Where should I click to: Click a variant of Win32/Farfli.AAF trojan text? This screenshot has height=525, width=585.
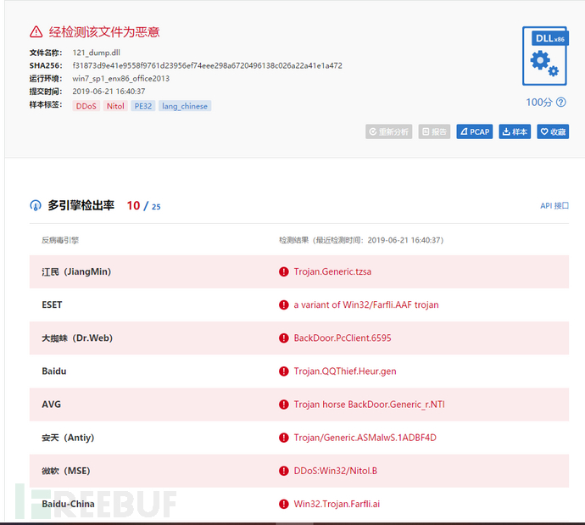366,304
